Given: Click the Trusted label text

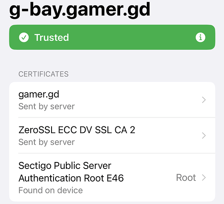Looking at the screenshot, I should (52, 38).
